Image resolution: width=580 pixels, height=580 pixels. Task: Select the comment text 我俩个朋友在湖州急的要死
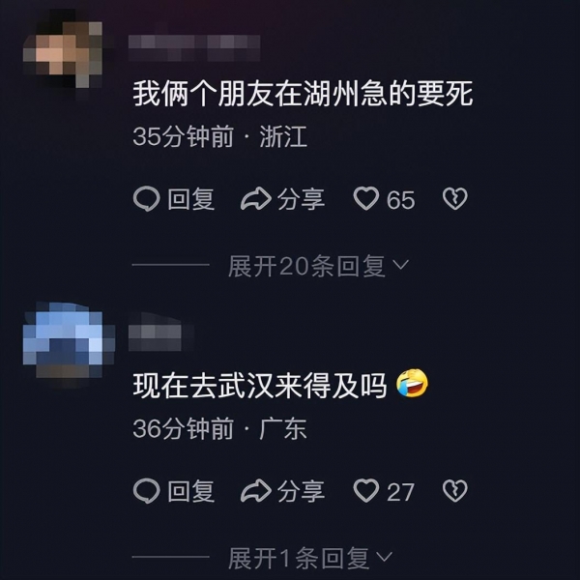303,94
